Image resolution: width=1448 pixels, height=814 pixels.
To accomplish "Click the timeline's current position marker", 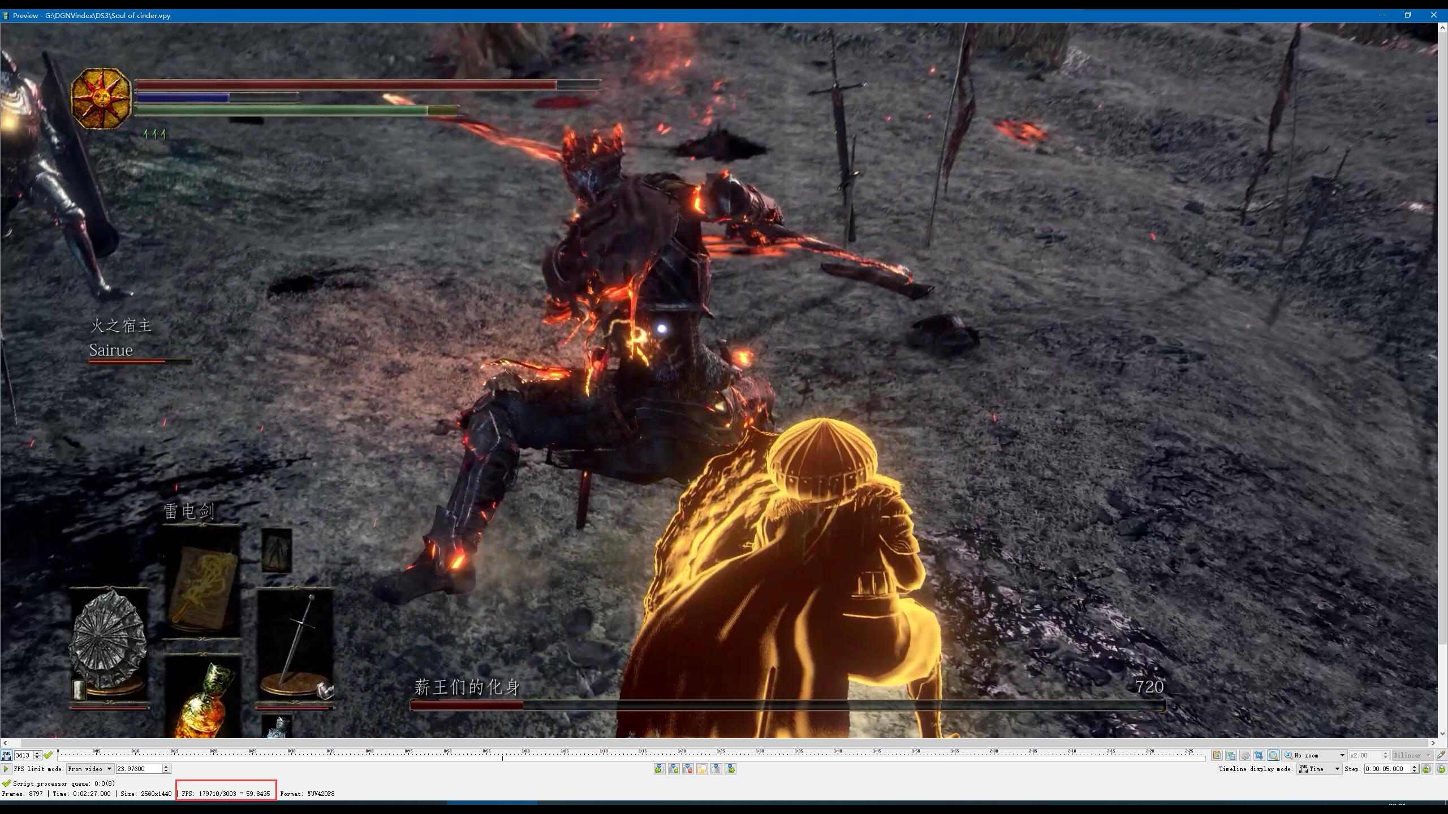I will 502,758.
